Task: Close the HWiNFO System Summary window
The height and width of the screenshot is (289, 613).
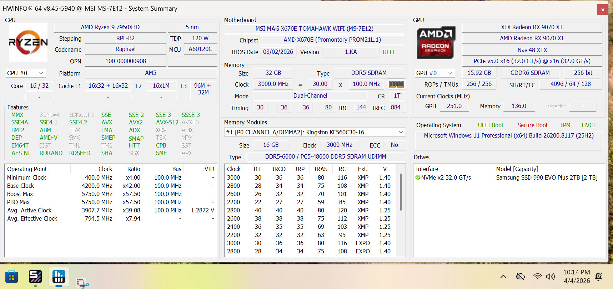Action: (x=603, y=10)
